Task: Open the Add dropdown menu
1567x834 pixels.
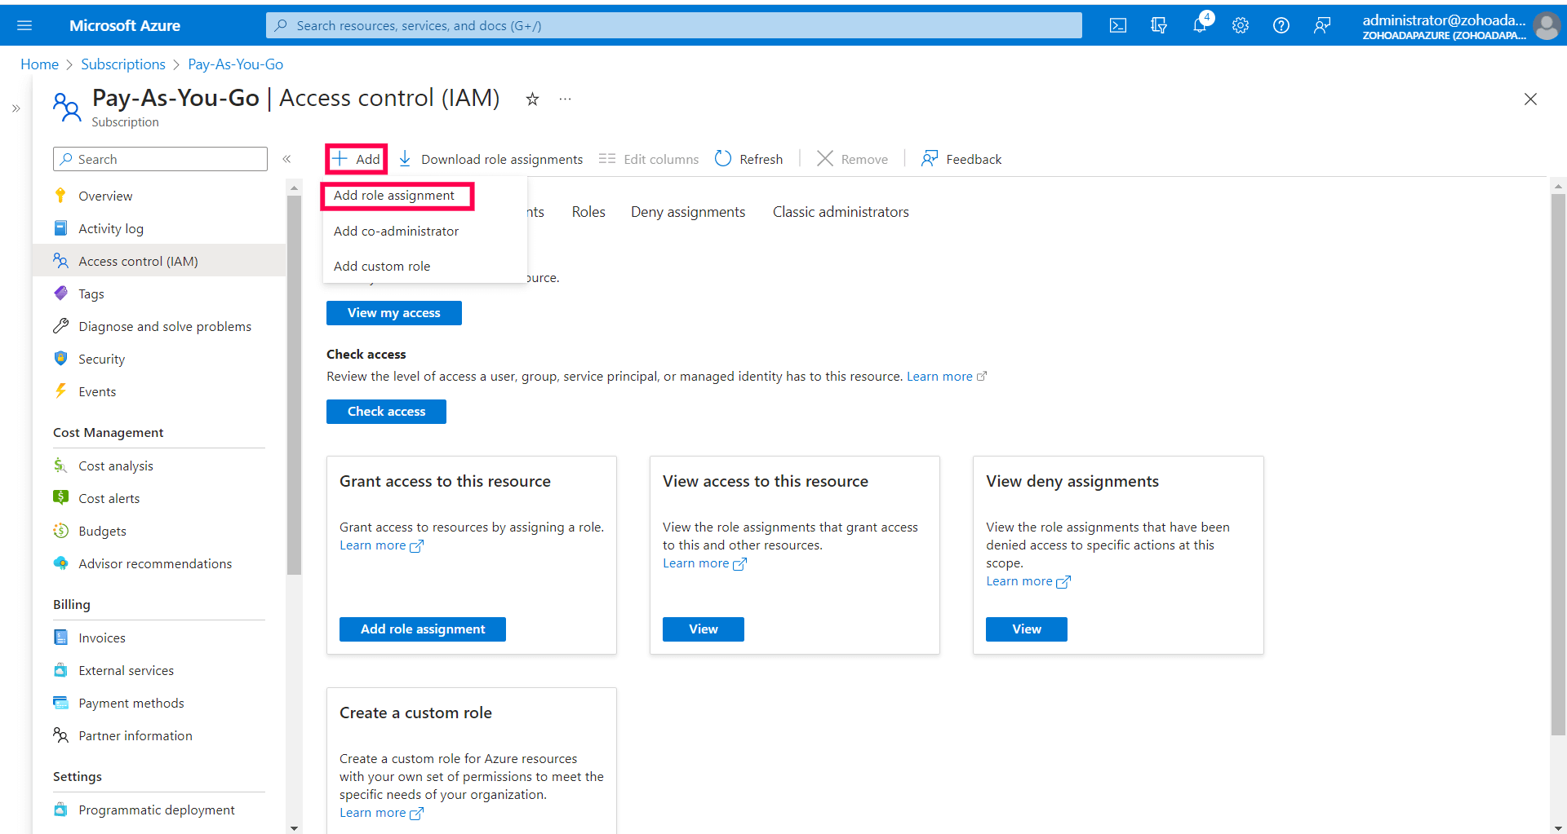Action: coord(355,158)
